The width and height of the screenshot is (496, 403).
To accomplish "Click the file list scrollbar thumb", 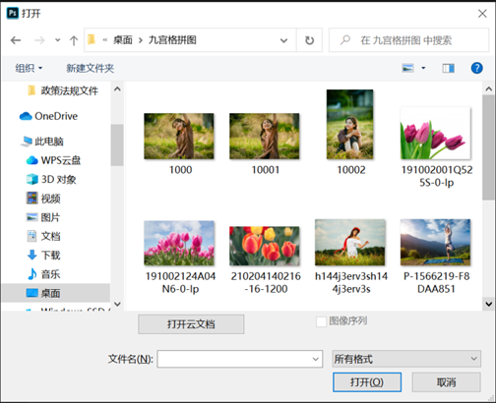I will tap(488, 147).
